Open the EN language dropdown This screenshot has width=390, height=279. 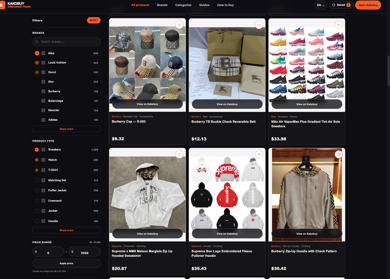click(320, 5)
